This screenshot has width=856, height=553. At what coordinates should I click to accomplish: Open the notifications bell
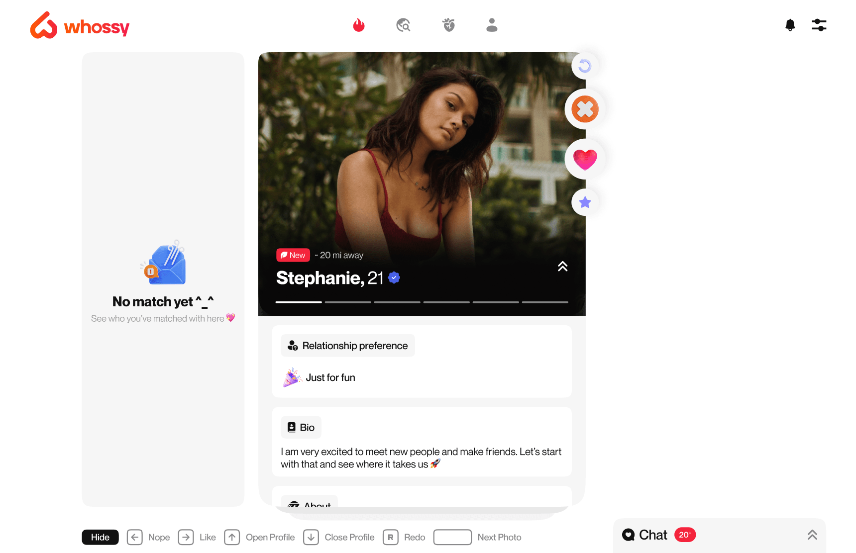(790, 25)
